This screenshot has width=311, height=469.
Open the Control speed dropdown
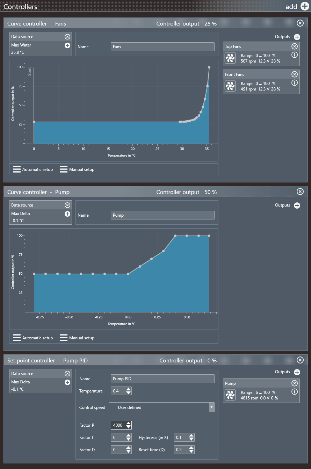coord(211,407)
